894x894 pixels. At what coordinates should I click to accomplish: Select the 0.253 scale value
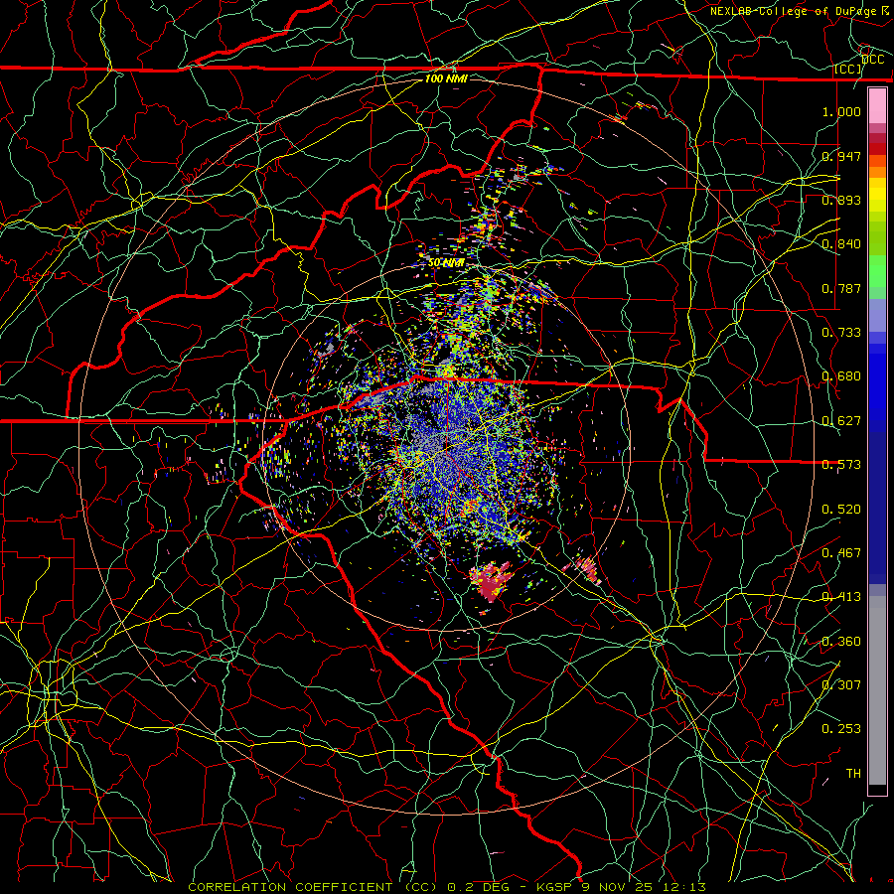841,729
